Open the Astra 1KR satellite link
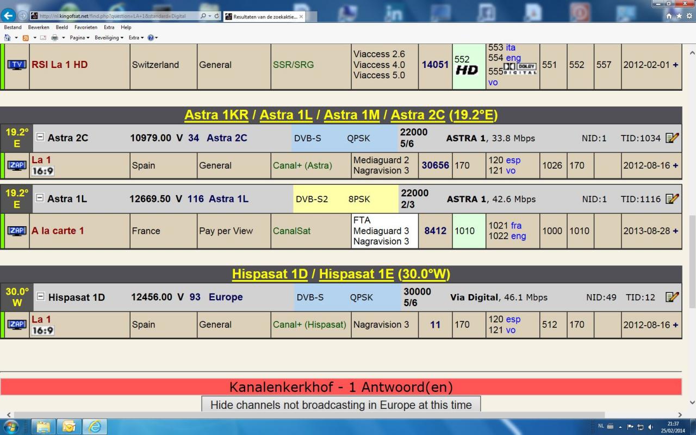 tap(216, 115)
